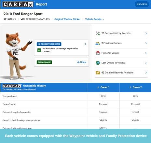This screenshot has width=151, height=143.
Task: Expand the Service History Records chevron
Action: click(146, 33)
